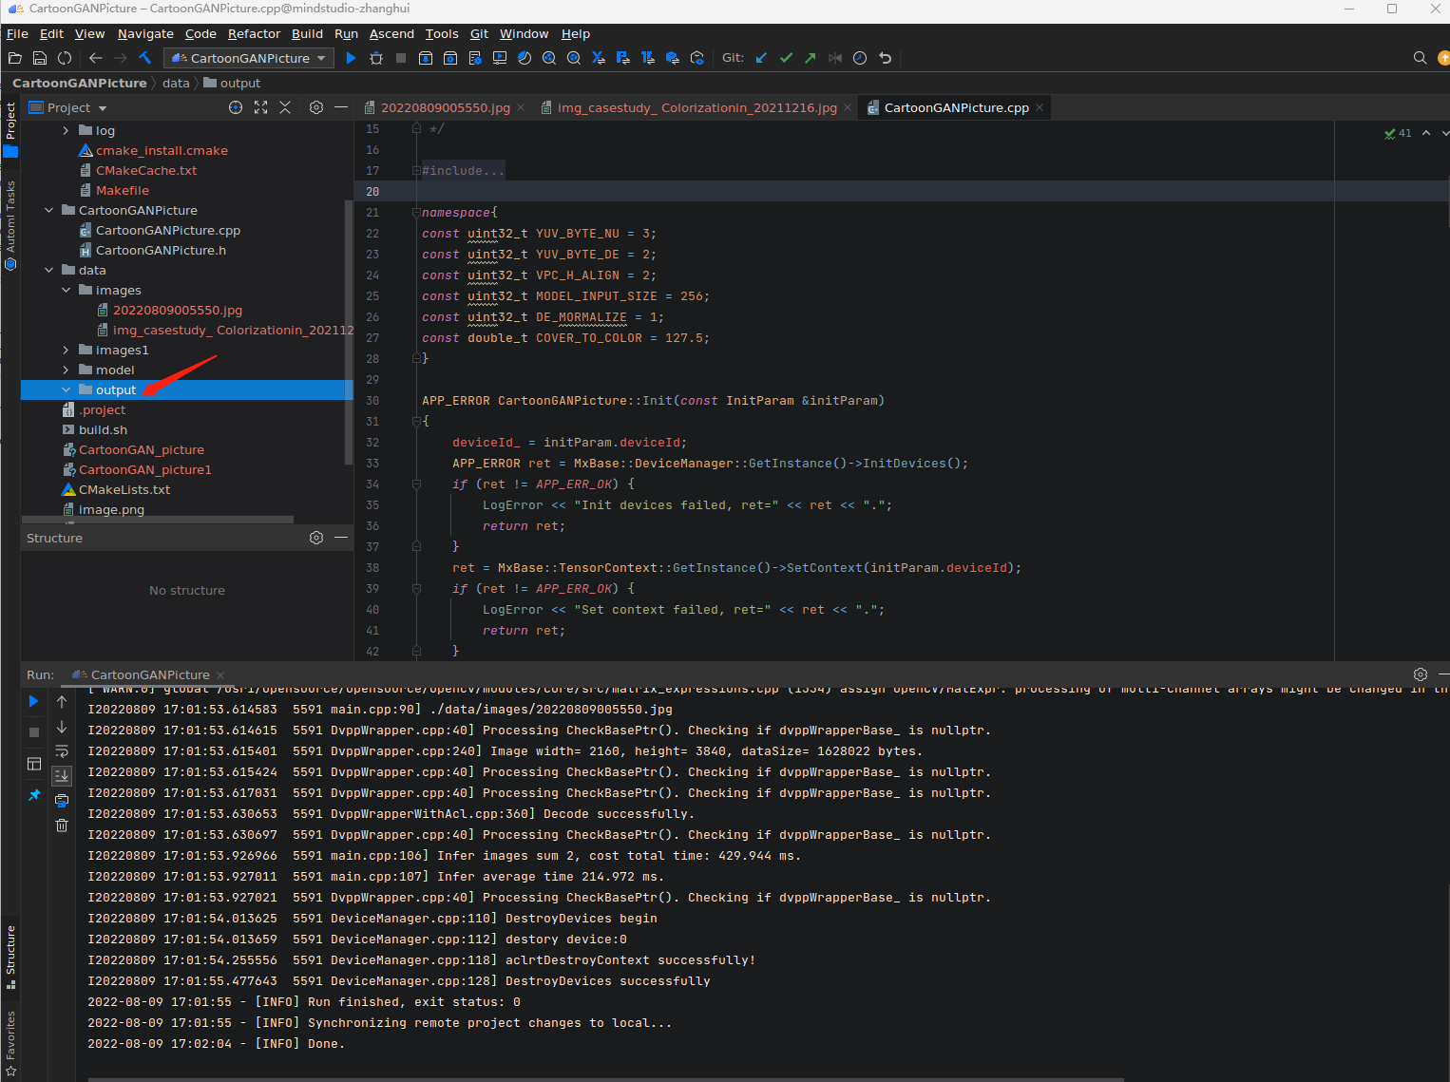The image size is (1450, 1082).
Task: Click the Debug bug icon in toolbar
Action: click(x=376, y=58)
